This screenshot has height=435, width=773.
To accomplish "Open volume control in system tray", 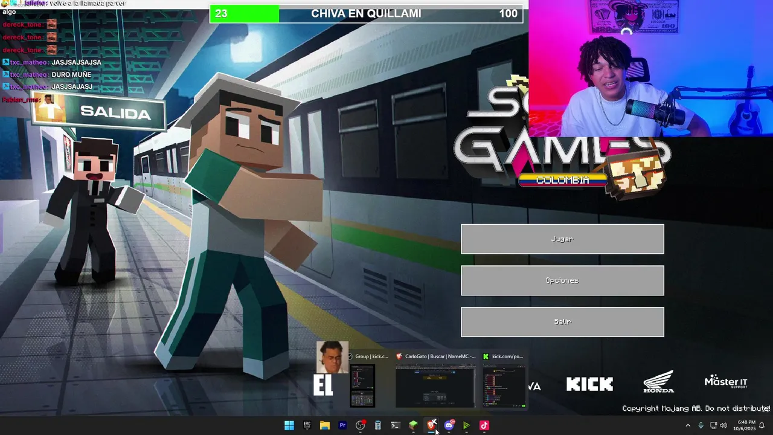I will 723,425.
